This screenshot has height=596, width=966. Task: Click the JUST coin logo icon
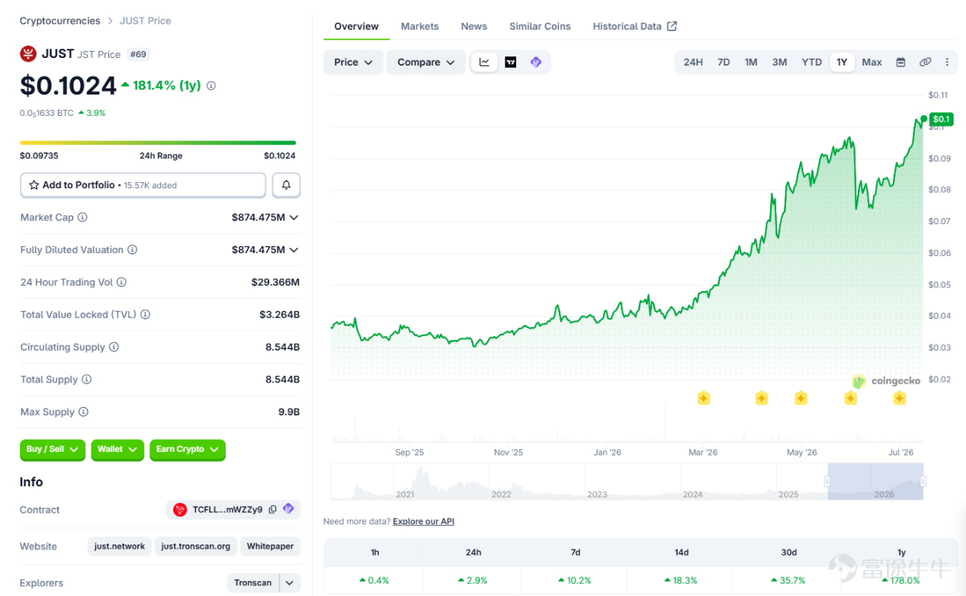click(x=27, y=53)
